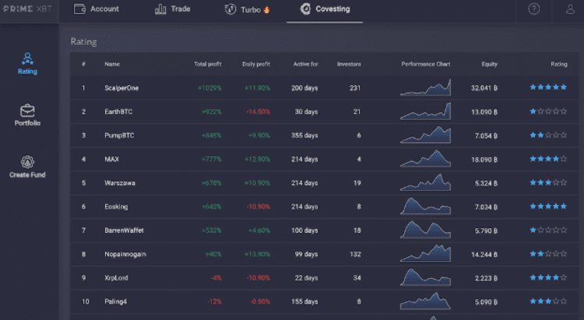The image size is (584, 320).
Task: Sort by Total profit column header
Action: [x=207, y=64]
